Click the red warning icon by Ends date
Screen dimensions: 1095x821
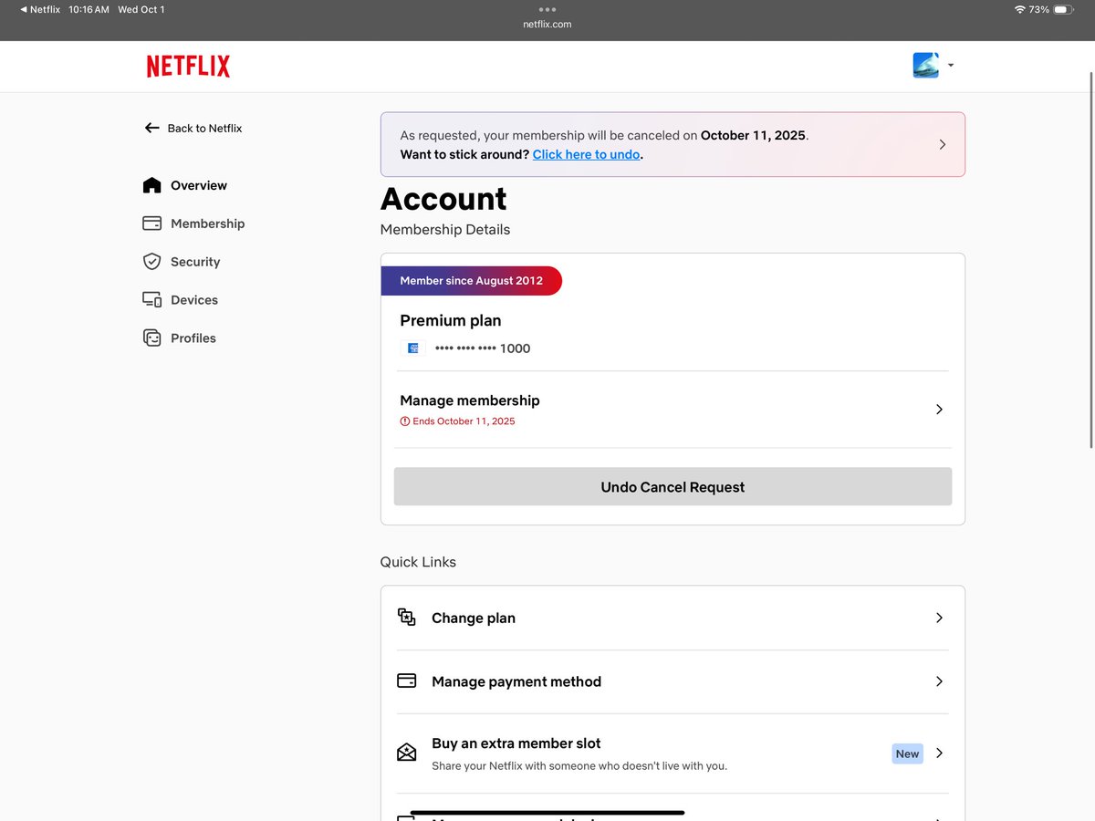pos(405,421)
